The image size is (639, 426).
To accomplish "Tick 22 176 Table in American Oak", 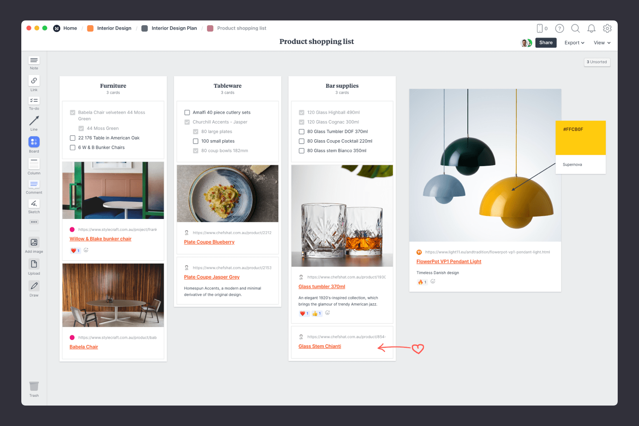I will point(72,138).
